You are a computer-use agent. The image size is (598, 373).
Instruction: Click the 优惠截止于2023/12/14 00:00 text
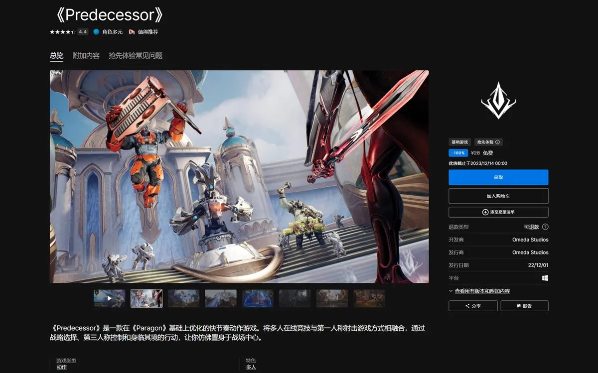tap(478, 163)
